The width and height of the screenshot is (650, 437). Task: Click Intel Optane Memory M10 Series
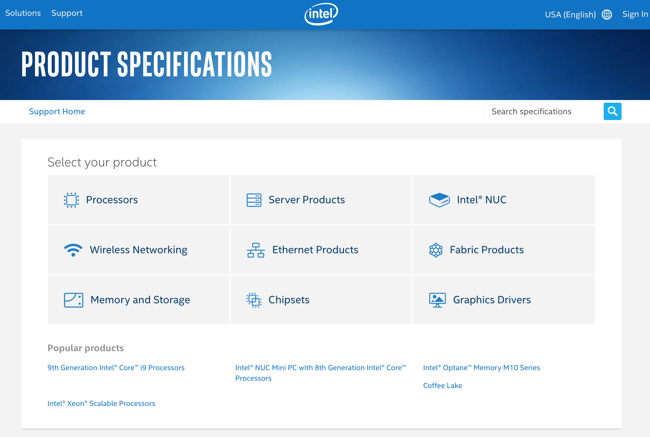click(481, 367)
